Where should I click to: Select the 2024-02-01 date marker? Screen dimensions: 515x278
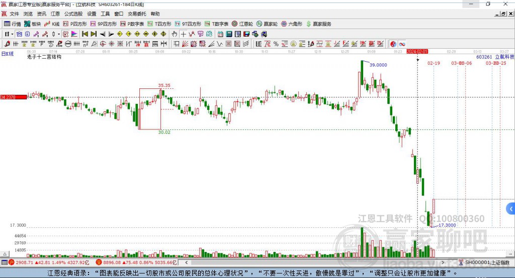coord(417,52)
